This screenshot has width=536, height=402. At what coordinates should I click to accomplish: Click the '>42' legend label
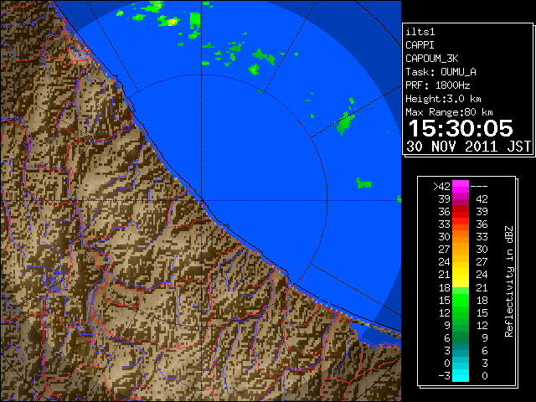[441, 187]
